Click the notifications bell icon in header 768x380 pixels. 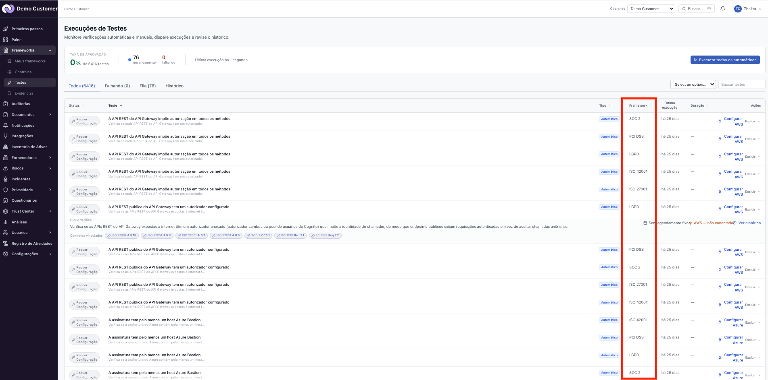pos(722,8)
